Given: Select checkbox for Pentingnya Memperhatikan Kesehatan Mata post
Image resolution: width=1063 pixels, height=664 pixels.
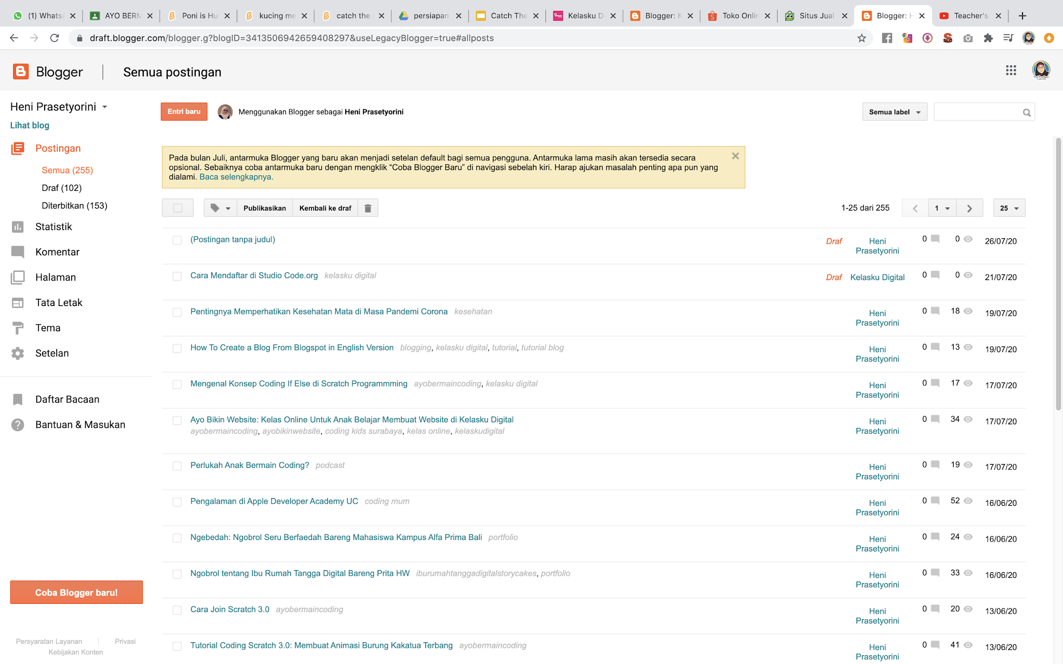Looking at the screenshot, I should 177,312.
